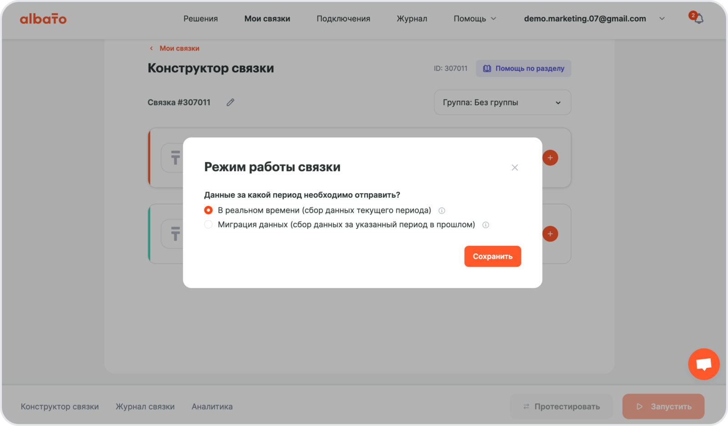
Task: Click info icon beside the data migration option
Action: (x=485, y=225)
